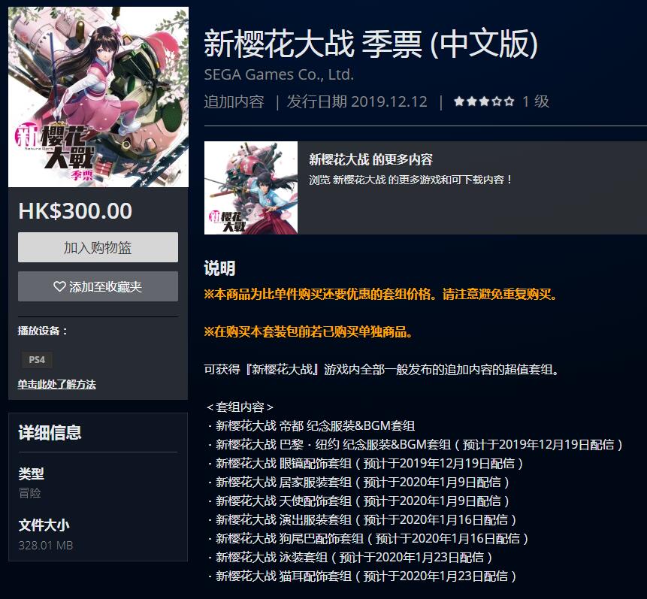Click the 加入购物篮 add to cart button
647x599 pixels.
98,247
